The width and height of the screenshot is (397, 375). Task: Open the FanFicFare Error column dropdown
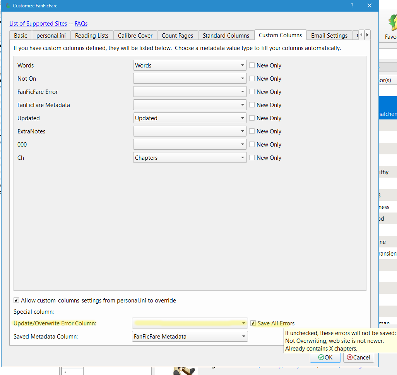tap(190, 92)
